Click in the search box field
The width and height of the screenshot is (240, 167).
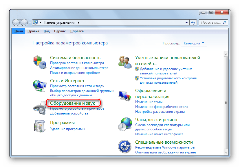tap(210, 22)
